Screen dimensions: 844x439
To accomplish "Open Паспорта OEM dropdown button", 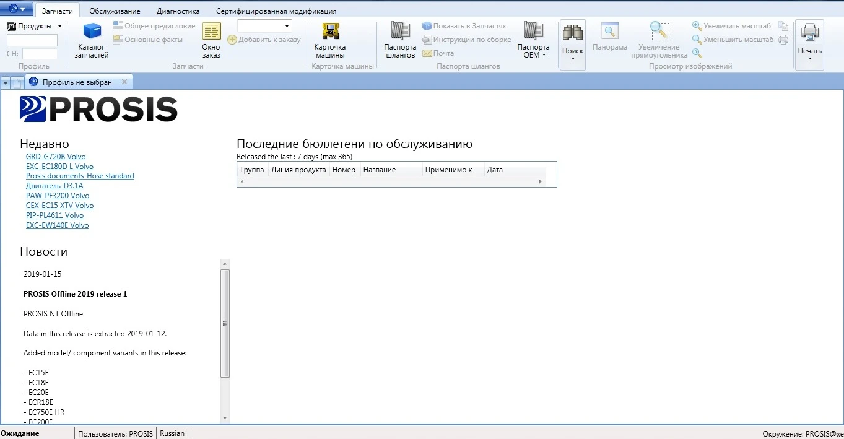I will pos(533,41).
